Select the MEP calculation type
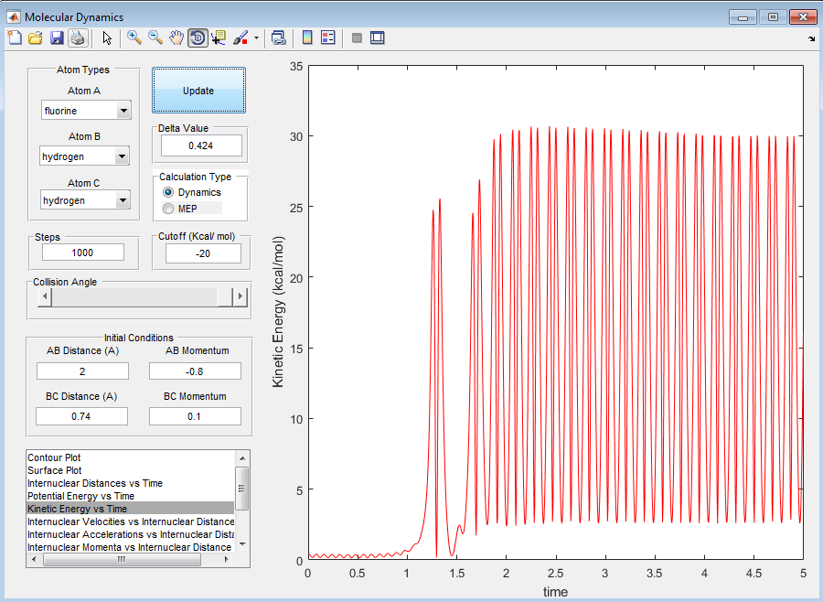Image resolution: width=823 pixels, height=602 pixels. click(x=167, y=209)
